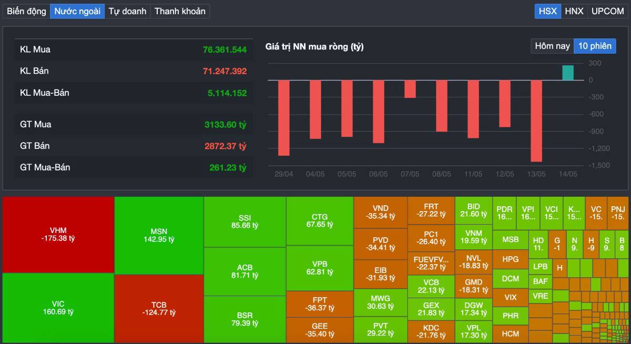The width and height of the screenshot is (631, 344).
Task: Click the HPG treemap tile
Action: (510, 259)
